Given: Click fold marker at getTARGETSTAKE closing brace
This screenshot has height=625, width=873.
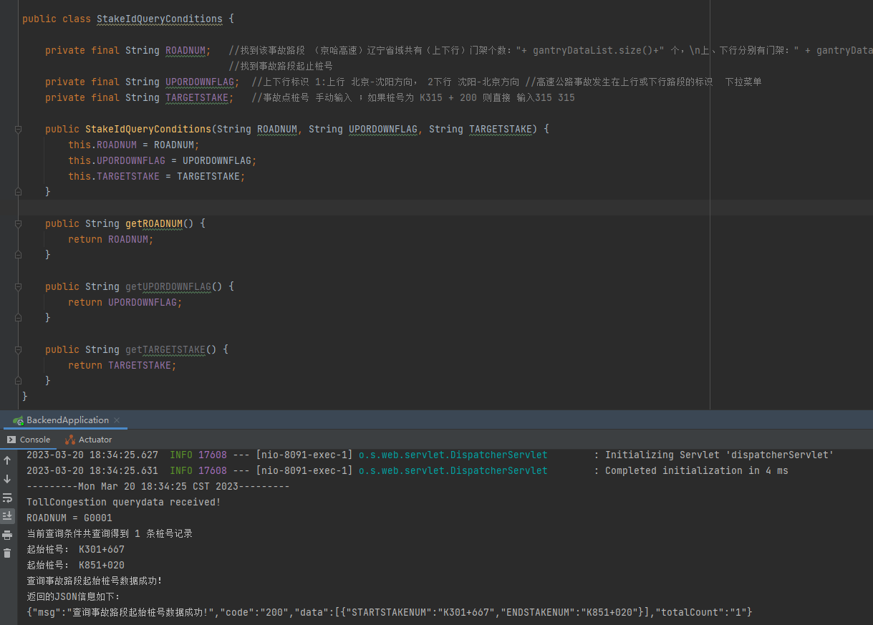Looking at the screenshot, I should (x=18, y=381).
